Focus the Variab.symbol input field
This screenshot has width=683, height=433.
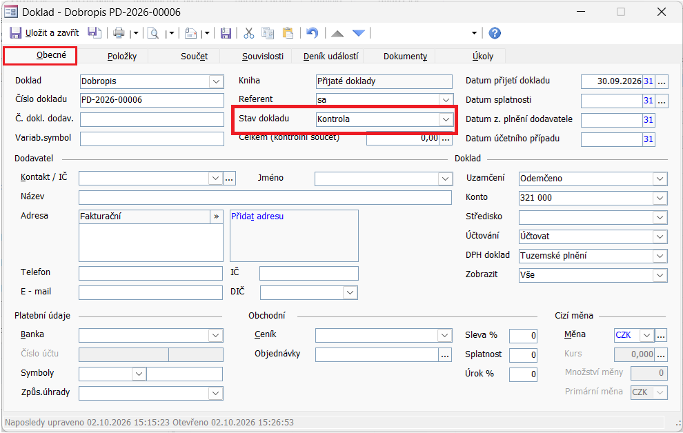(x=152, y=139)
